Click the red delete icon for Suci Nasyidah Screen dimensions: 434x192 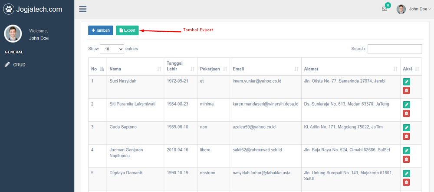point(406,90)
